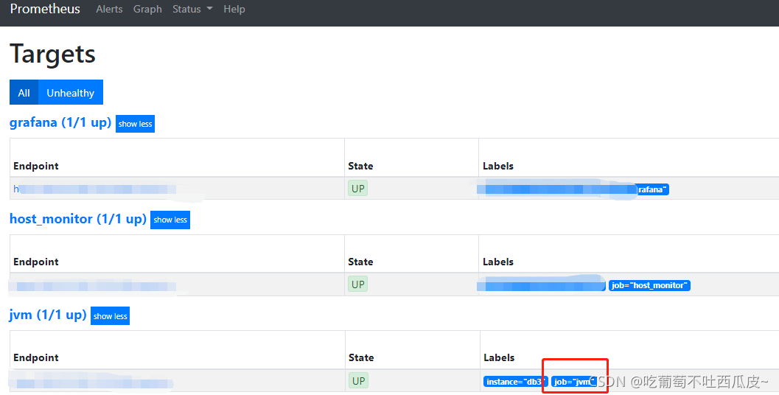Image resolution: width=779 pixels, height=395 pixels.
Task: Click the job="host_monitor" label badge
Action: (x=649, y=285)
